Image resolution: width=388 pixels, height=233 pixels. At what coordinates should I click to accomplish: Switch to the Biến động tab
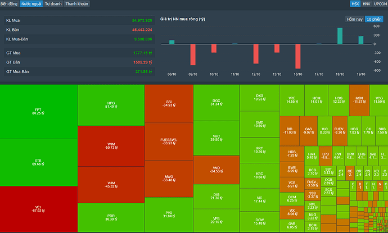[9, 4]
